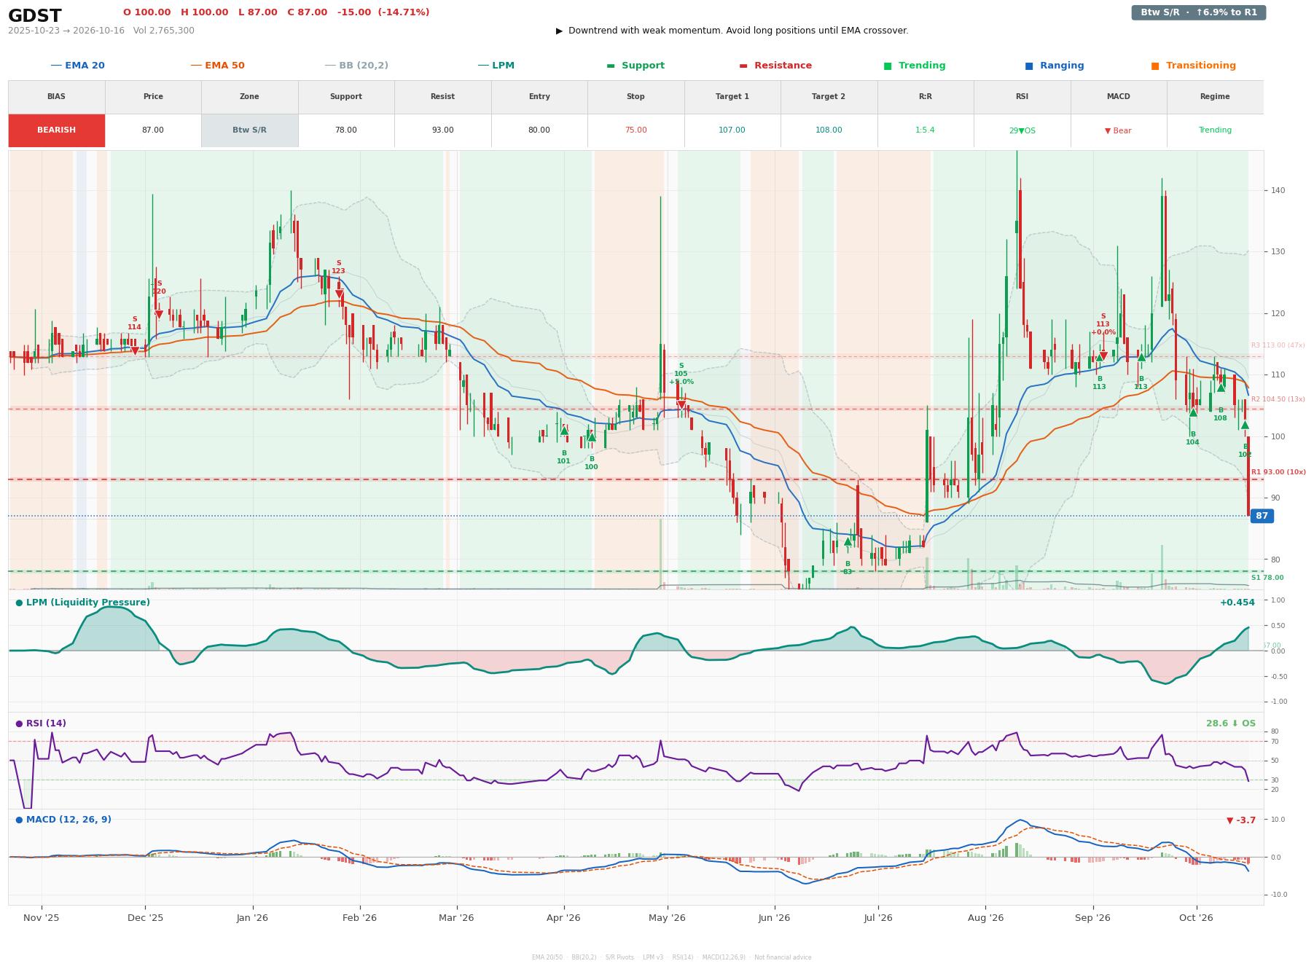Select the Target 2 value 108.00
The image size is (1314, 969).
[x=829, y=130]
